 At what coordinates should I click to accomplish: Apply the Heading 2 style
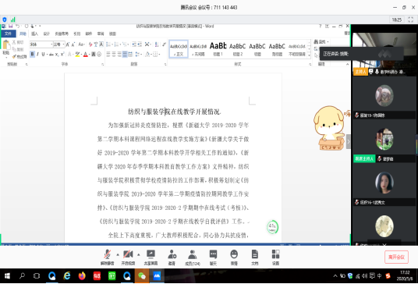pyautogui.click(x=238, y=48)
